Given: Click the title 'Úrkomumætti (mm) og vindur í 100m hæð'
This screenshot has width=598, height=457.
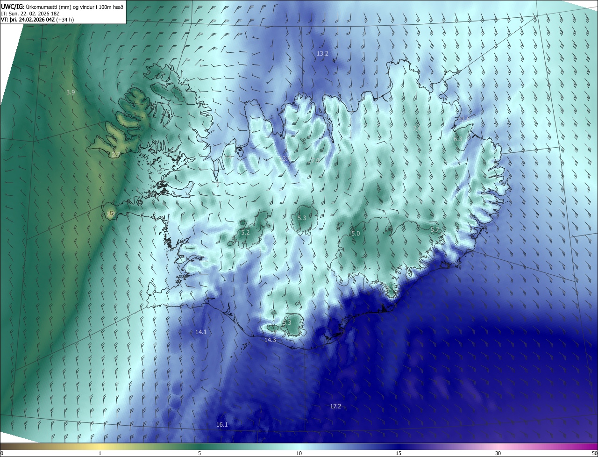Looking at the screenshot, I should tap(76, 6).
